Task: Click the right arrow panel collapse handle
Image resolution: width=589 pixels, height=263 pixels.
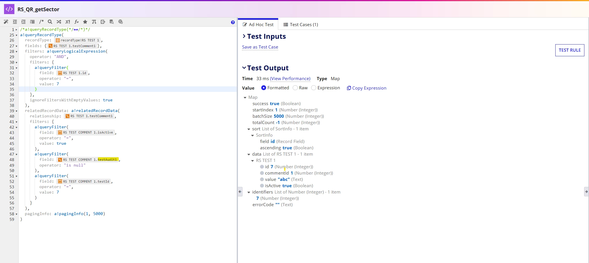Action: point(586,192)
